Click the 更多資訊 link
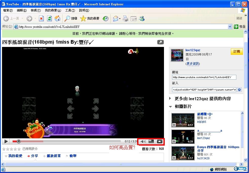This screenshot has height=173, width=249. click(x=193, y=64)
